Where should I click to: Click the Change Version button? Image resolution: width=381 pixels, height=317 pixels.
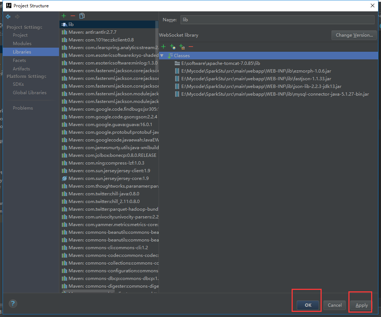click(354, 35)
